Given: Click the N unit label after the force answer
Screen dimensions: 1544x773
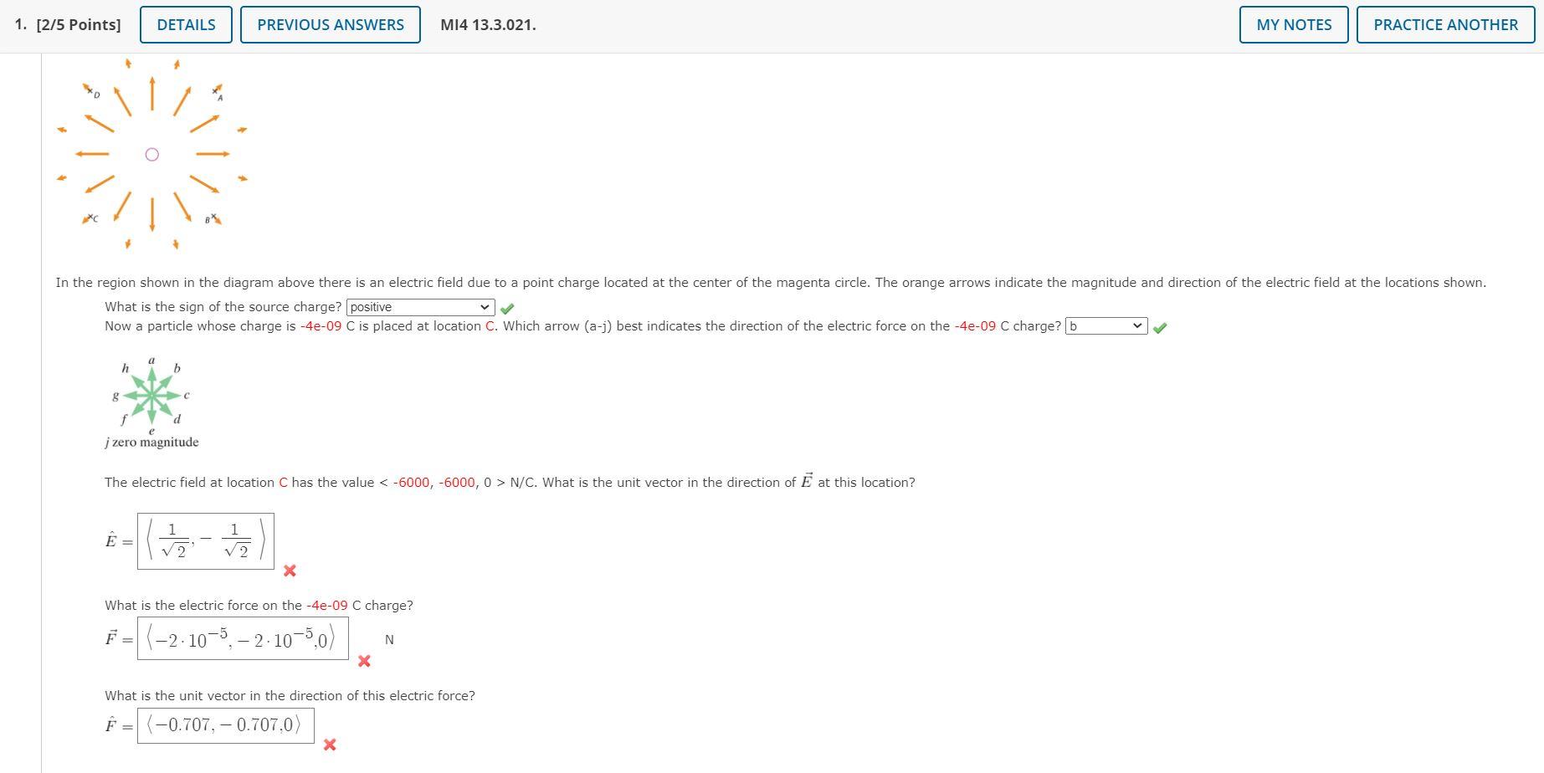Looking at the screenshot, I should point(389,640).
